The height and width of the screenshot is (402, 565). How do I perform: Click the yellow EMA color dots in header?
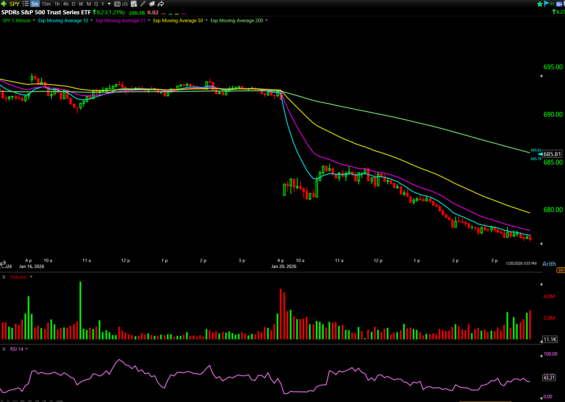click(x=177, y=14)
